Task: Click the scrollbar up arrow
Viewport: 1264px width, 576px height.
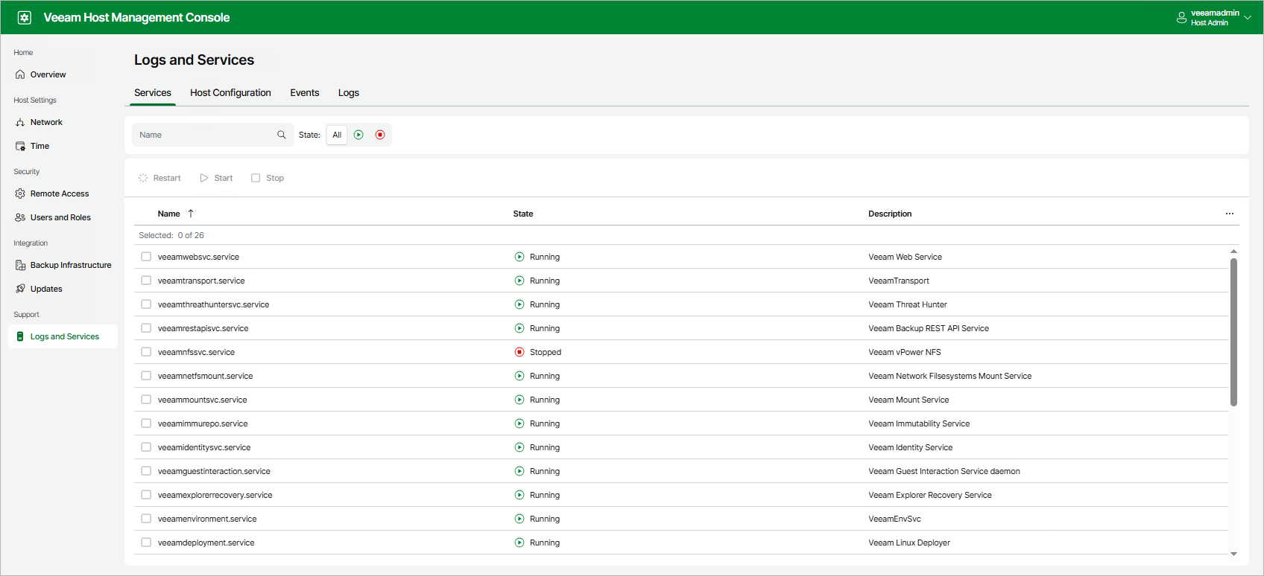Action: [1233, 252]
